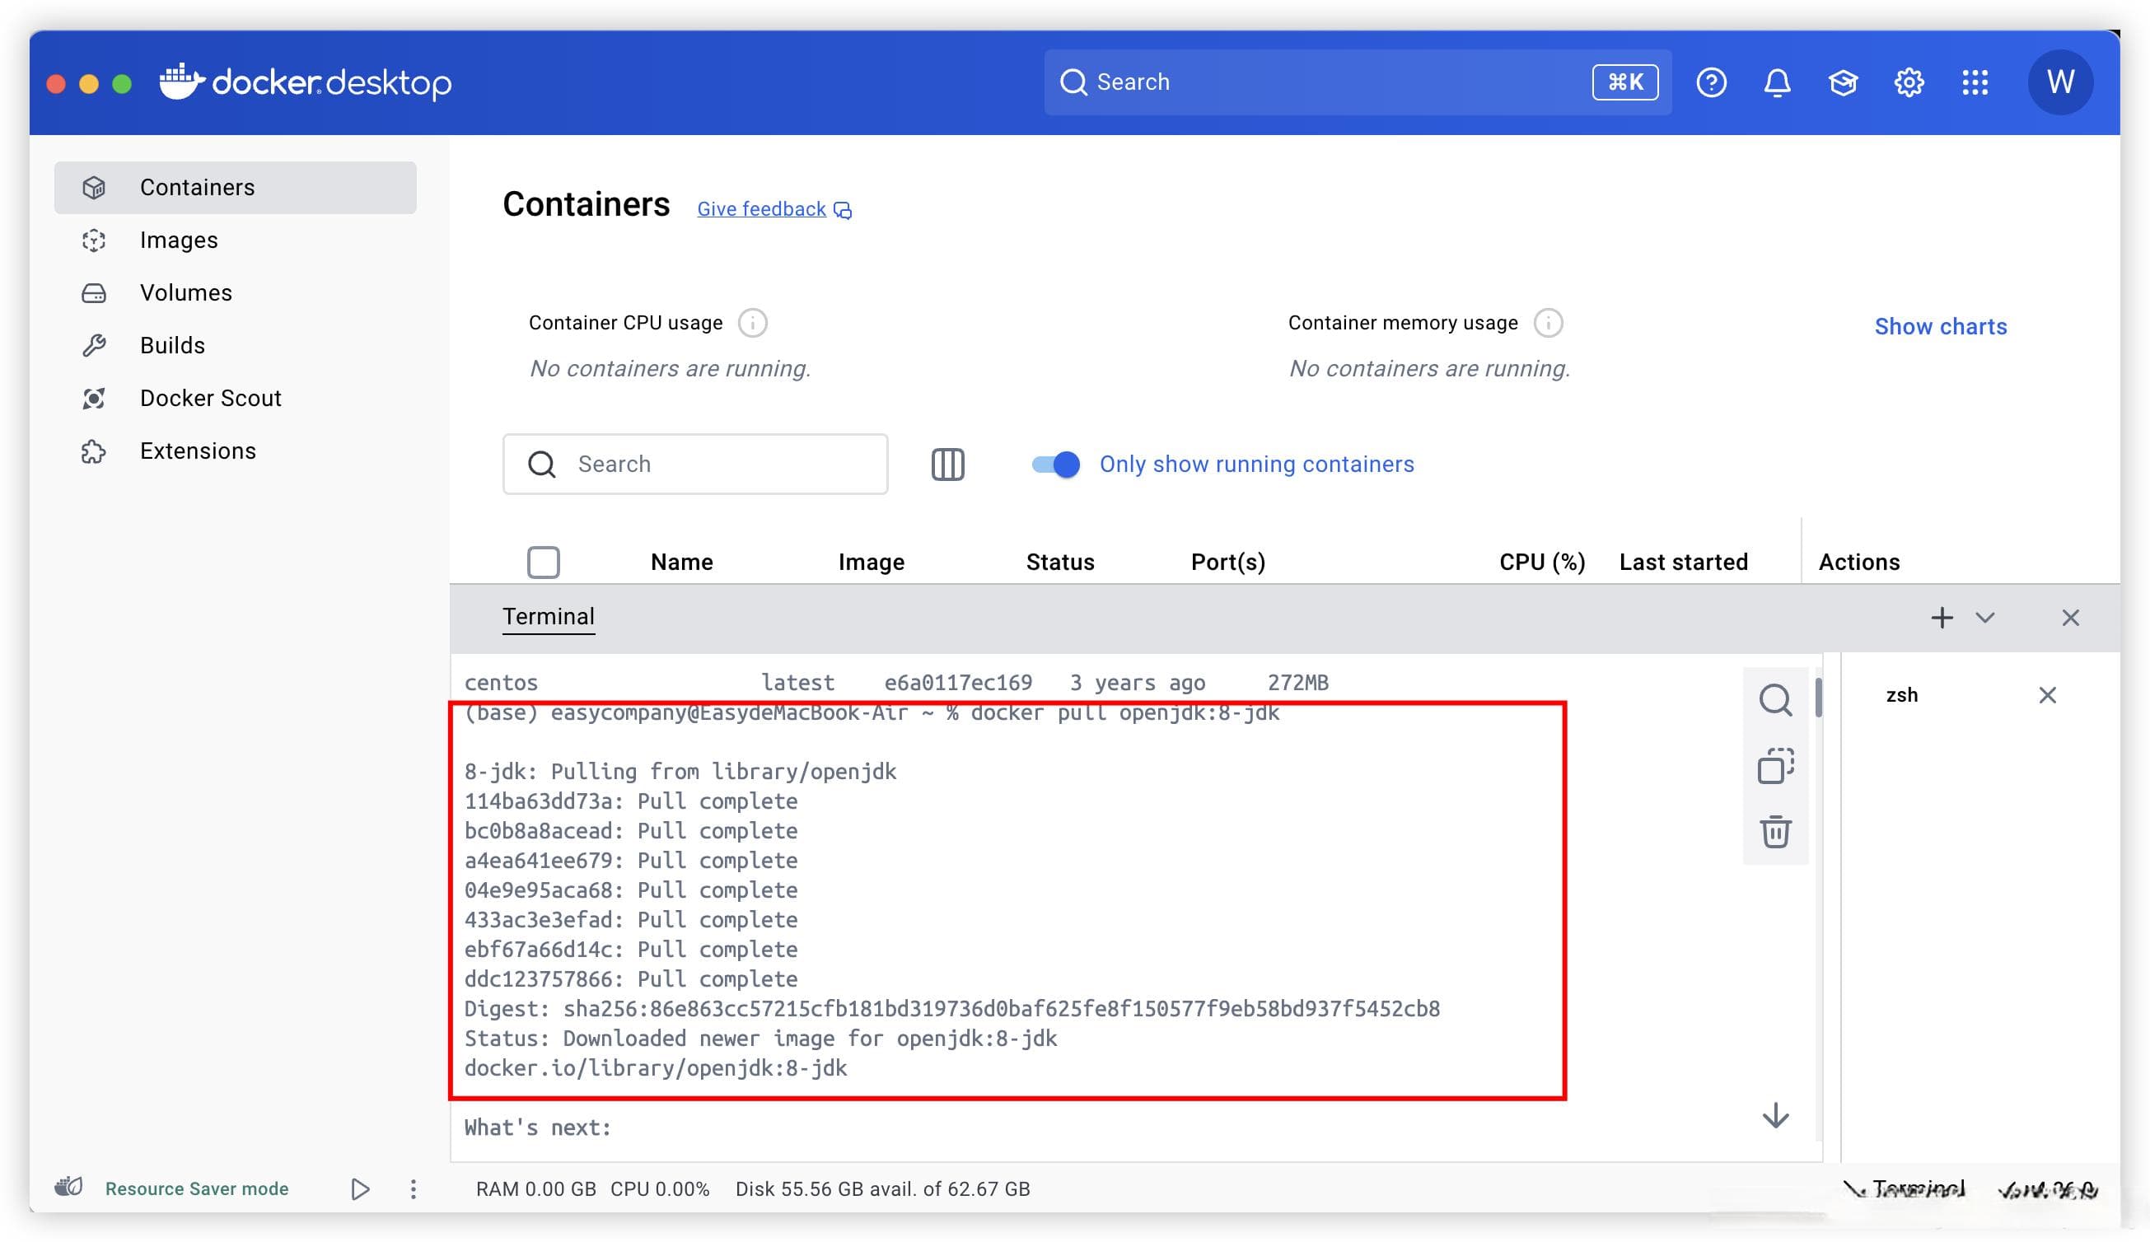Open the help question mark icon

tap(1711, 82)
